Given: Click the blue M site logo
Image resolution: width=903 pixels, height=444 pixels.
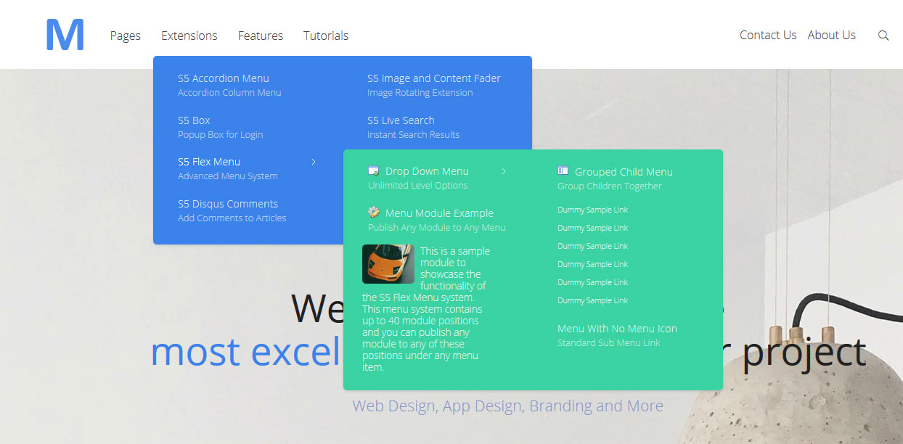Looking at the screenshot, I should pos(65,35).
